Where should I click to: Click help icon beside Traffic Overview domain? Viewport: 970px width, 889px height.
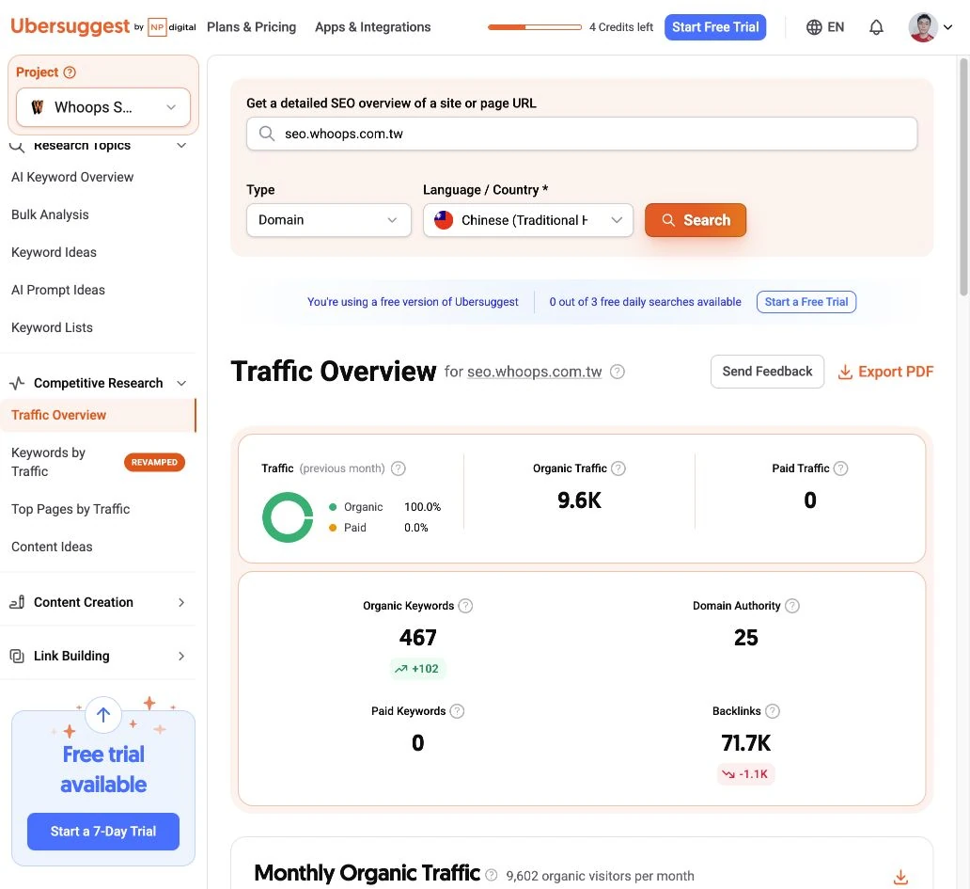point(618,372)
